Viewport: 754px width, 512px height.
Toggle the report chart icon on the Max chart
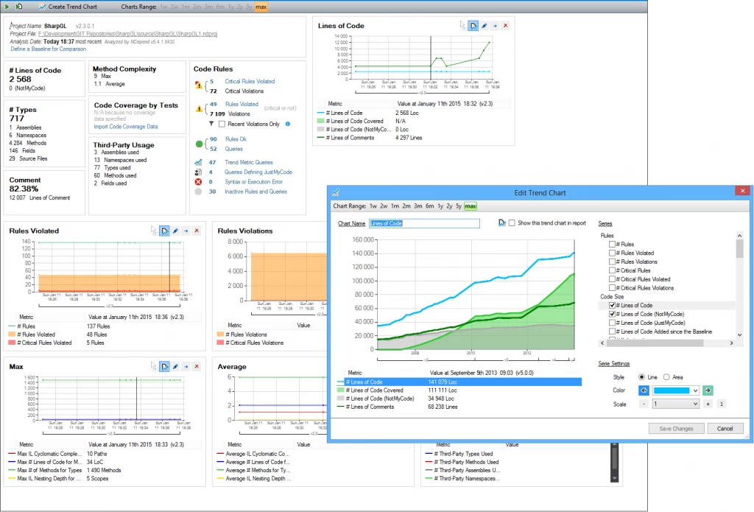coord(164,366)
